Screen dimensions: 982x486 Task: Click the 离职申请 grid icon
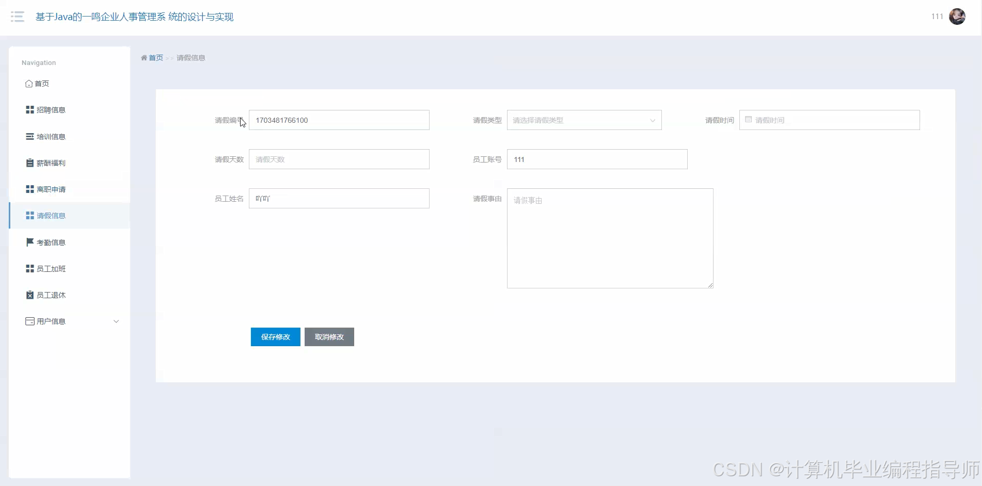point(30,189)
